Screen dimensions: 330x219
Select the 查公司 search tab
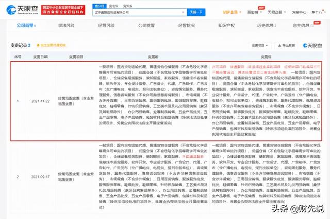[100, 6]
